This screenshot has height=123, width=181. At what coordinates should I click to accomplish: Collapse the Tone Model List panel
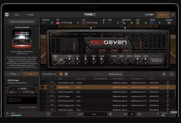point(172,74)
